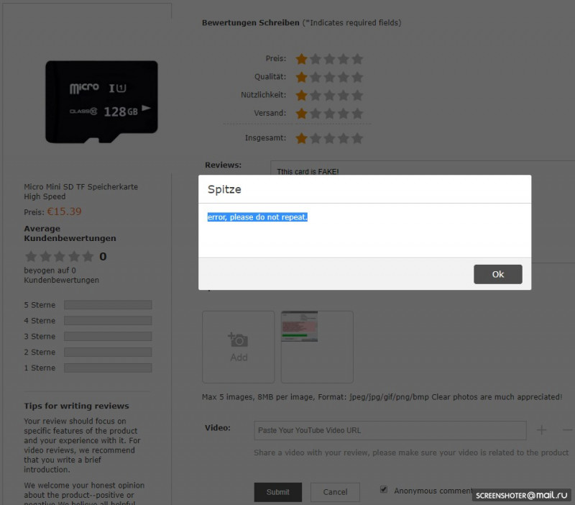Click the 2 Sterne rating bar
The width and height of the screenshot is (575, 505).
[x=108, y=352]
